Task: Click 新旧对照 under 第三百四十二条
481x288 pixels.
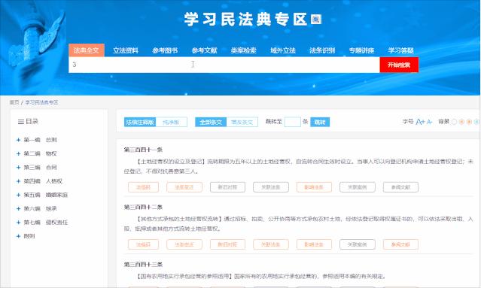Action: [x=227, y=244]
